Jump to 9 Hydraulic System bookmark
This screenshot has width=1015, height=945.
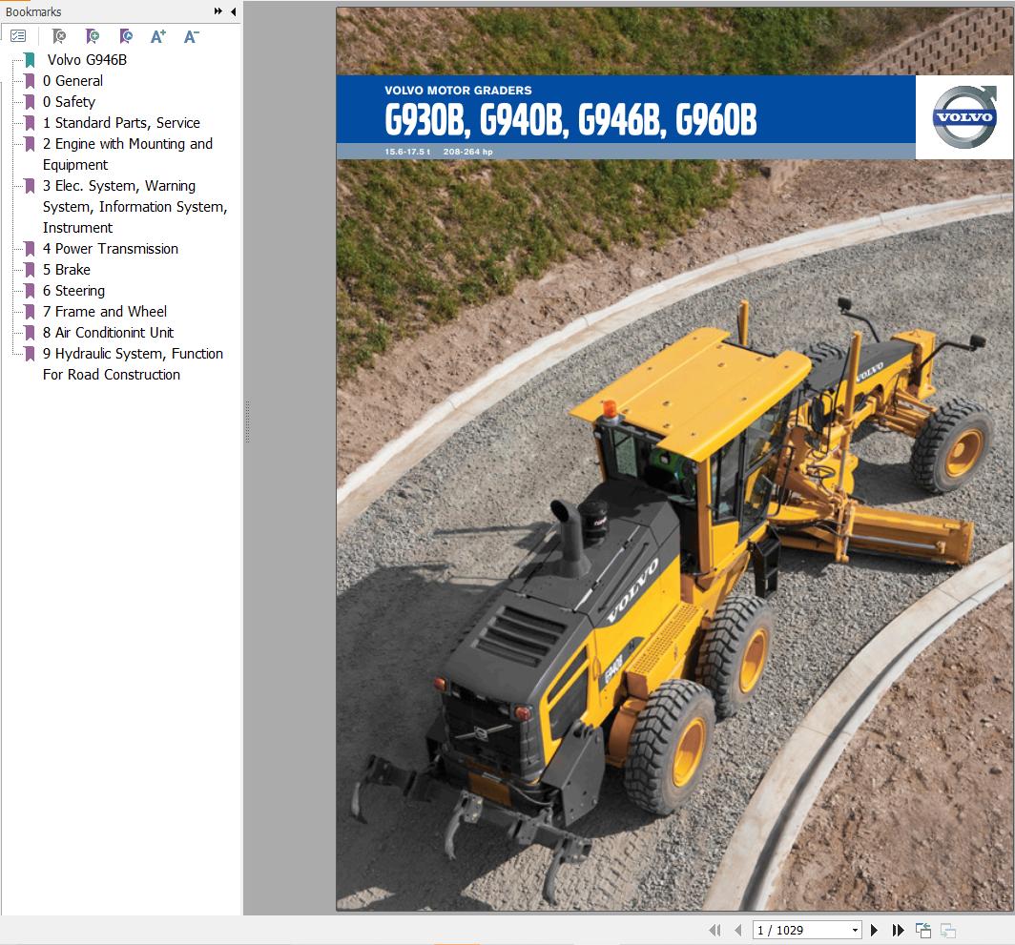point(133,363)
